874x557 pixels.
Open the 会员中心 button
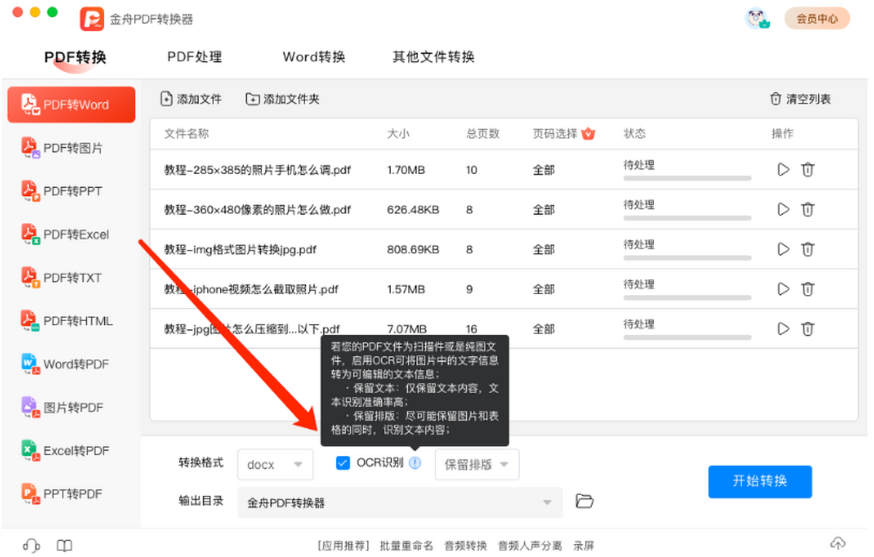click(816, 19)
